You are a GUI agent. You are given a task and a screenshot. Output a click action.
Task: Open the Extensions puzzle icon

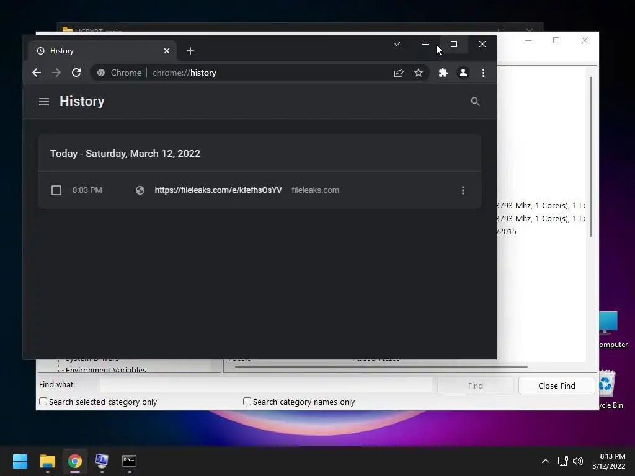tap(443, 73)
